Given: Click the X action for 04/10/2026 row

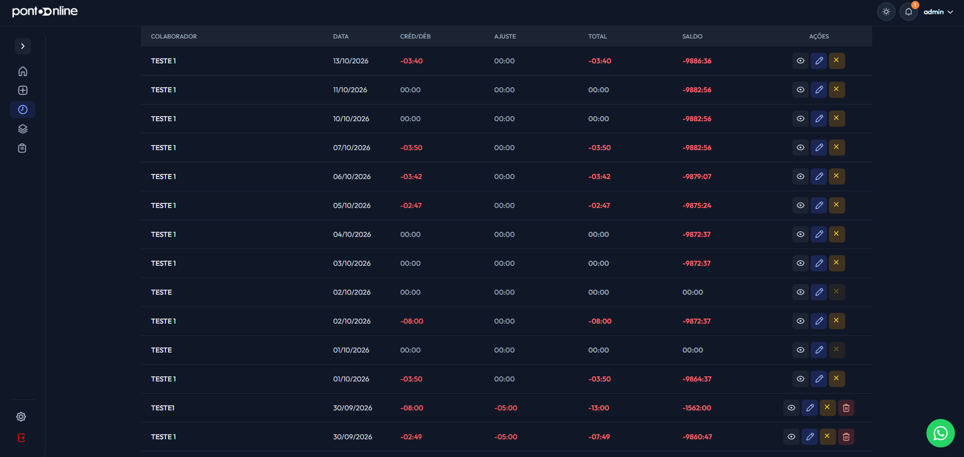Looking at the screenshot, I should [837, 234].
